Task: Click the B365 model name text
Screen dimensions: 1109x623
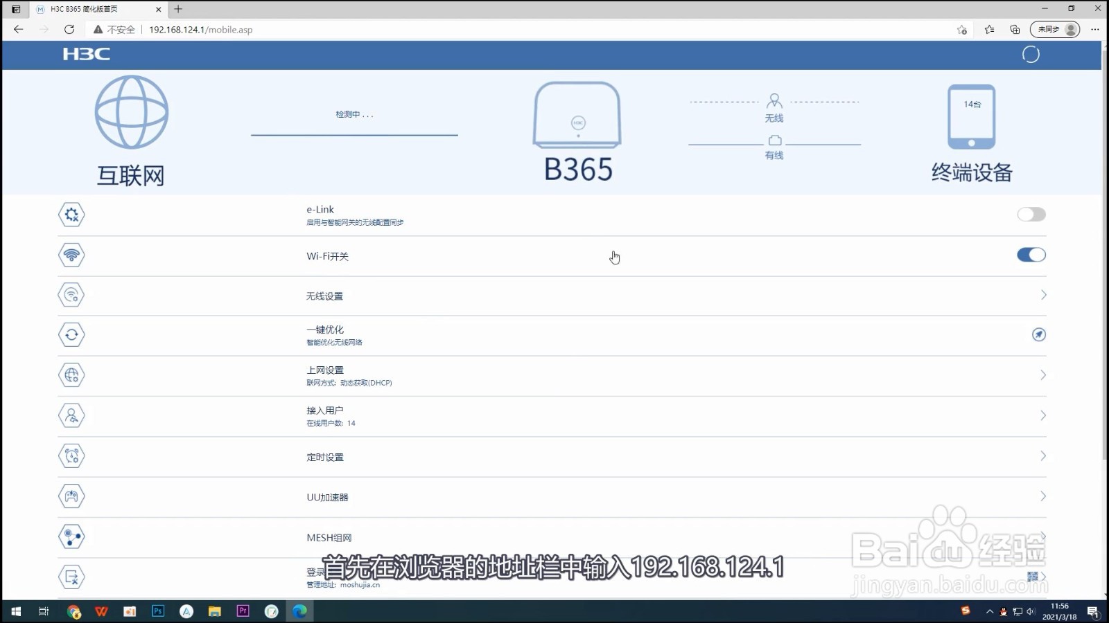Action: (x=578, y=170)
